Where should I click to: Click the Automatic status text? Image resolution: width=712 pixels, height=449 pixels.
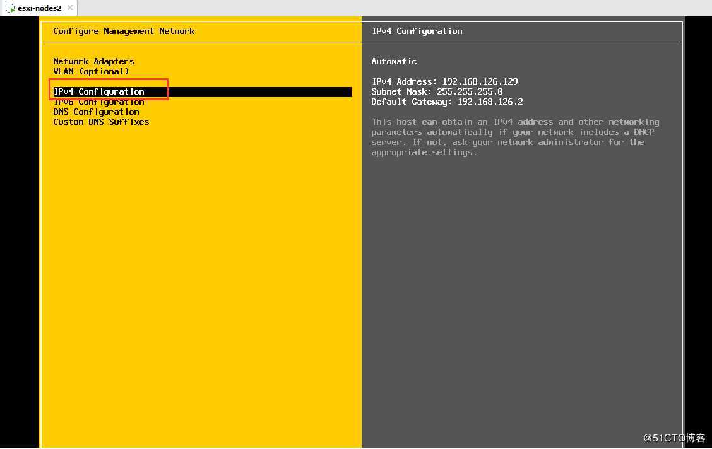(394, 61)
